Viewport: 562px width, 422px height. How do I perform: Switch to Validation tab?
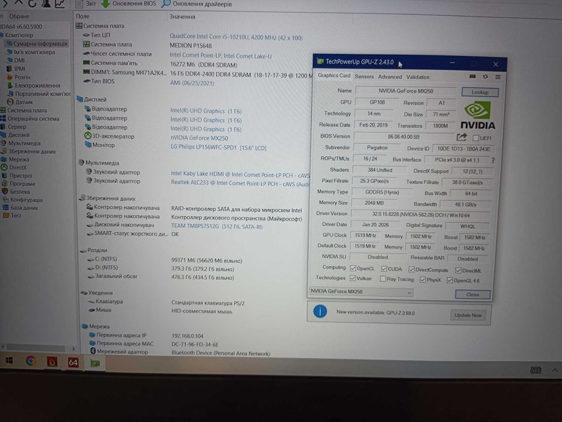[417, 77]
